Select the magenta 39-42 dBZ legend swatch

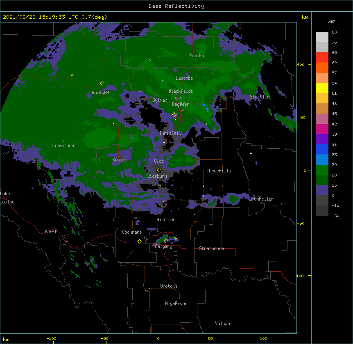(x=322, y=129)
